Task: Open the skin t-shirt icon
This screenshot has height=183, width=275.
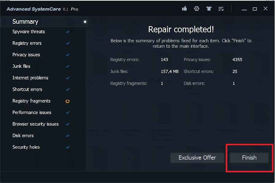Action: (x=209, y=9)
